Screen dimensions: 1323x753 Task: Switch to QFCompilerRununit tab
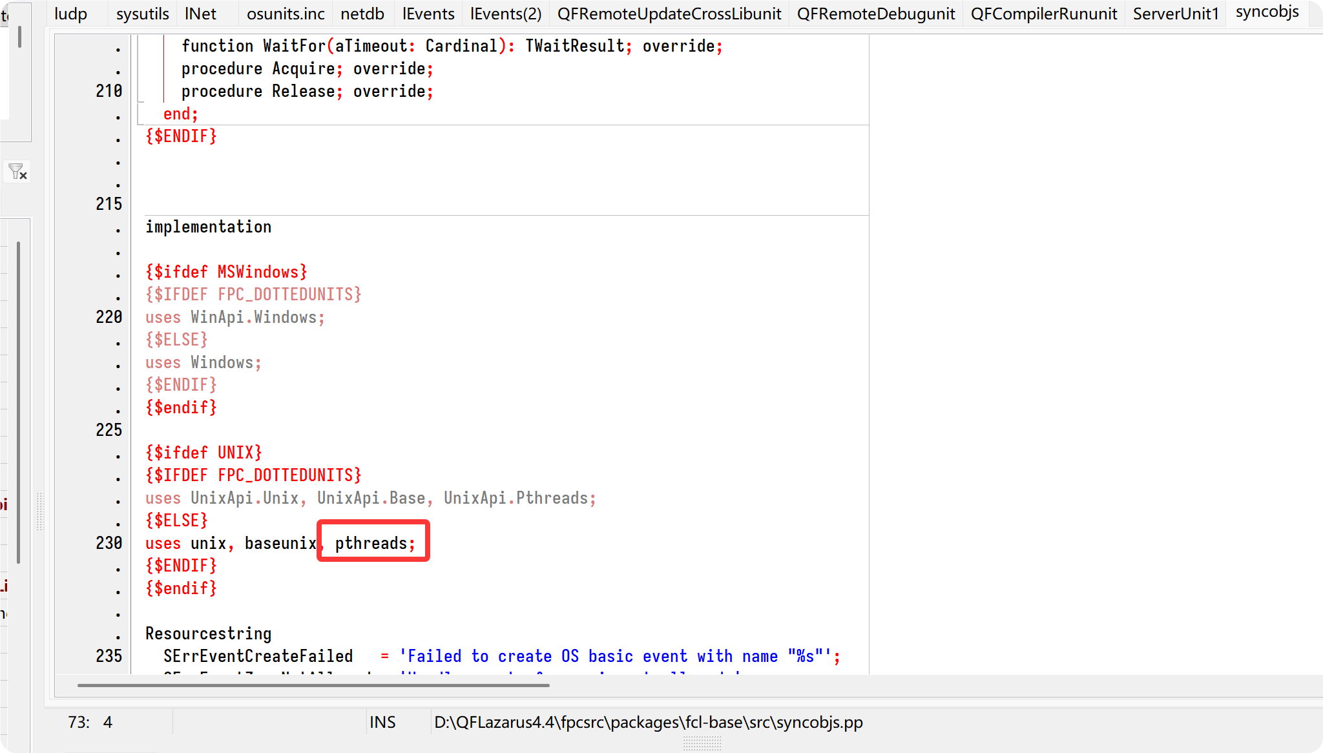coord(1043,14)
